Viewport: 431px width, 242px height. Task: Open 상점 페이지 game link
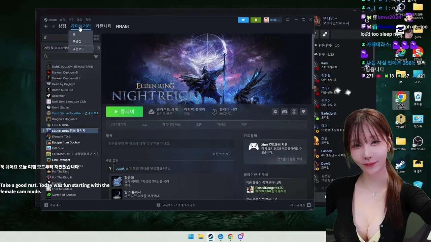coord(119,125)
